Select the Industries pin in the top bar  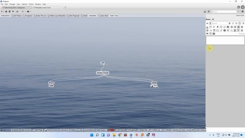[93, 16]
